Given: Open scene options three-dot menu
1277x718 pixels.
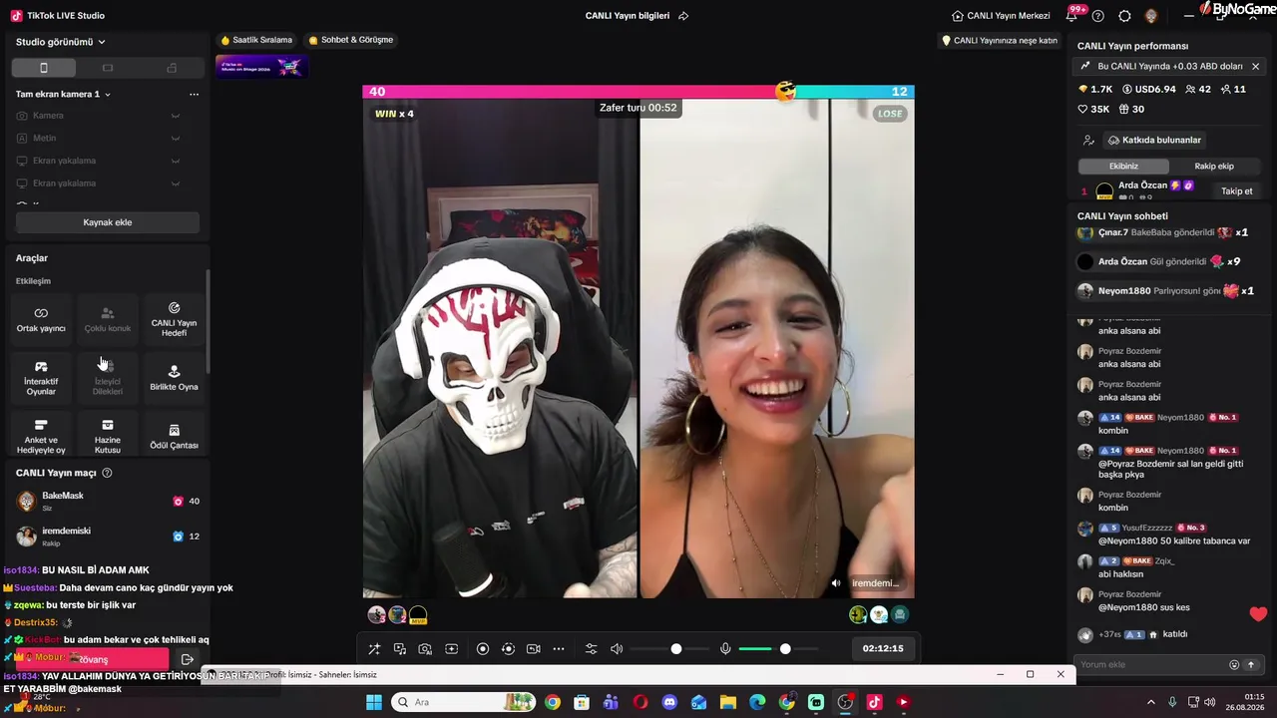Looking at the screenshot, I should [194, 94].
